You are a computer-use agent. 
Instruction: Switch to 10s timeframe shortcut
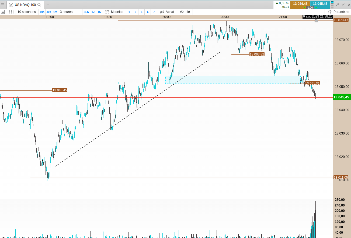(x=42, y=12)
